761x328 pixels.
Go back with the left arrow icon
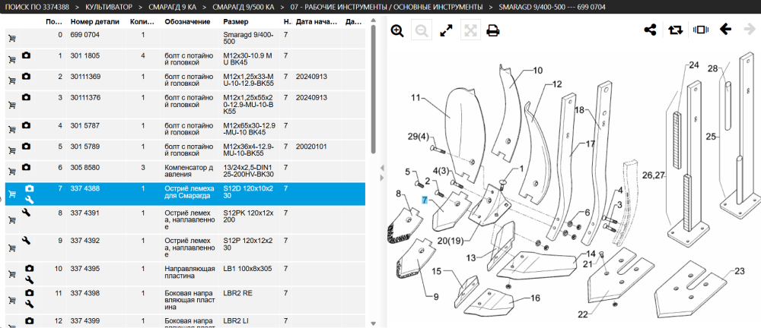[x=725, y=30]
